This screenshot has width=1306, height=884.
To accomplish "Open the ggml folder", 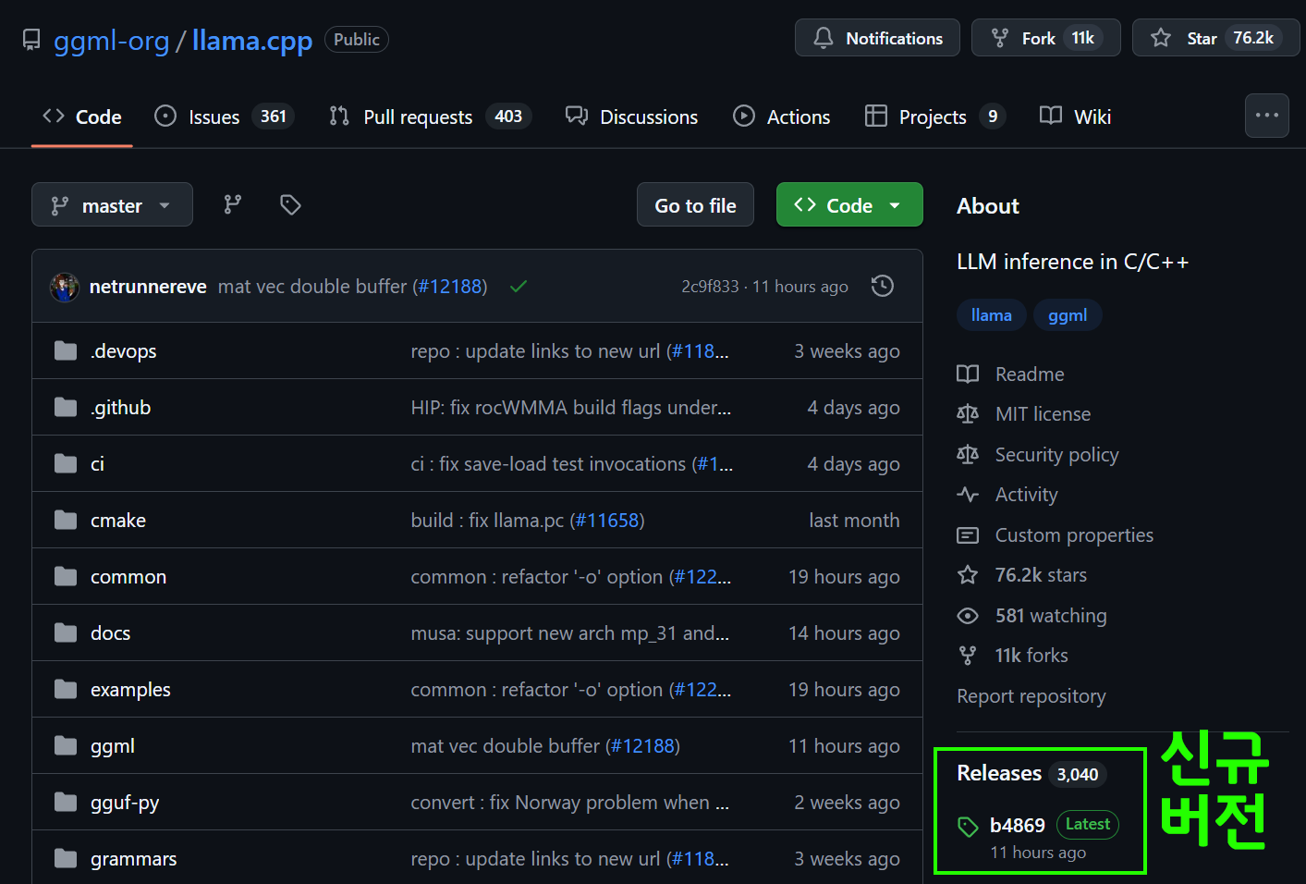I will pyautogui.click(x=113, y=746).
